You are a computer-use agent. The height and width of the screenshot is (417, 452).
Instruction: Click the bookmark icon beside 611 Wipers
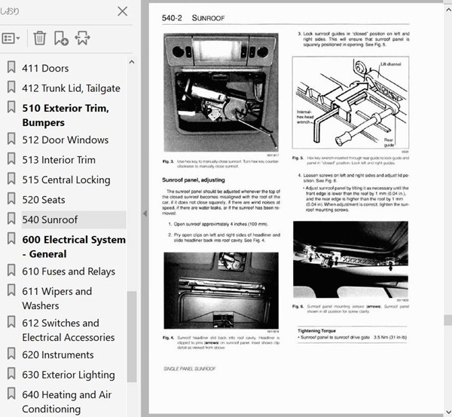11,290
